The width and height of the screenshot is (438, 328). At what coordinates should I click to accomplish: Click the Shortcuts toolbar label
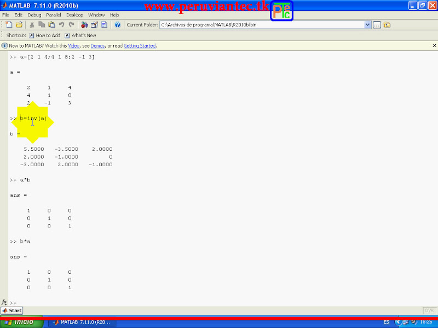pos(16,36)
